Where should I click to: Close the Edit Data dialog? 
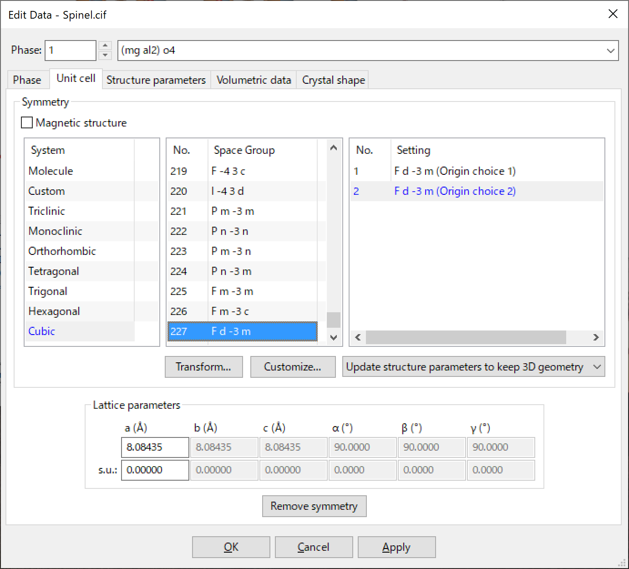(613, 14)
